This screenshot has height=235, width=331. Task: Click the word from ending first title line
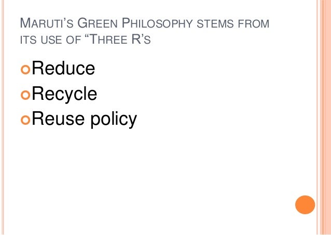click(x=254, y=24)
